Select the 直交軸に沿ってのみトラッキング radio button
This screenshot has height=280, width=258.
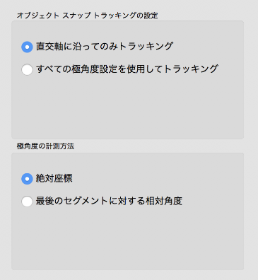tap(27, 47)
